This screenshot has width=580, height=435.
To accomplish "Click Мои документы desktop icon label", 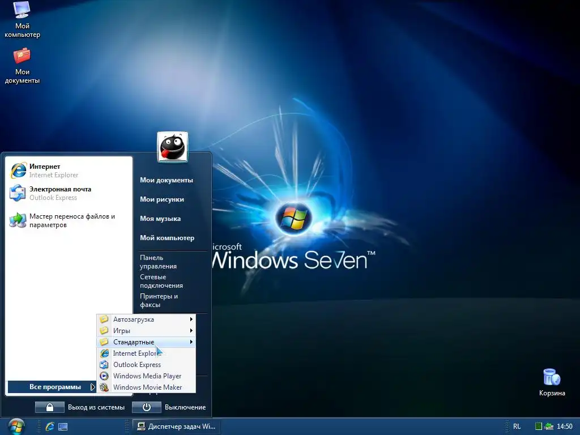I will (x=22, y=76).
